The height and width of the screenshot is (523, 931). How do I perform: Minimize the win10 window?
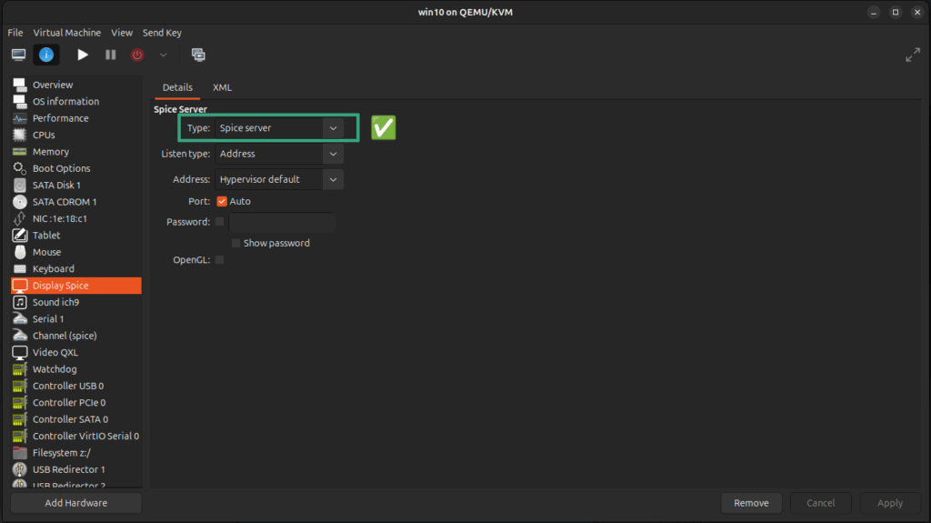874,12
